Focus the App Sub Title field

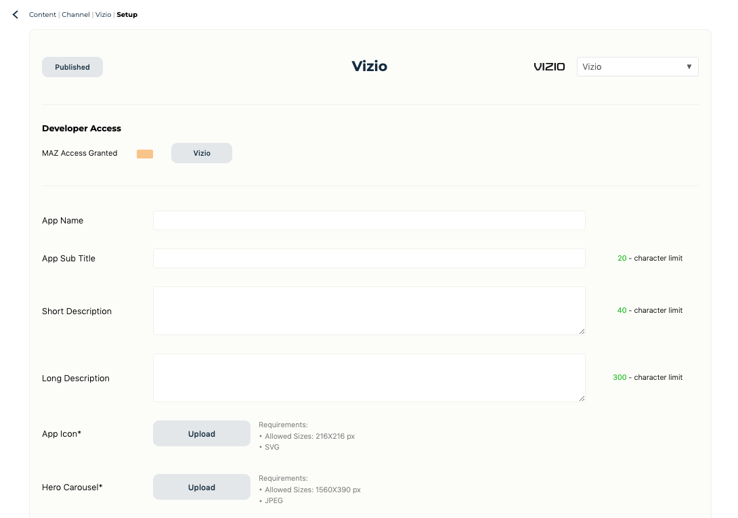point(369,258)
